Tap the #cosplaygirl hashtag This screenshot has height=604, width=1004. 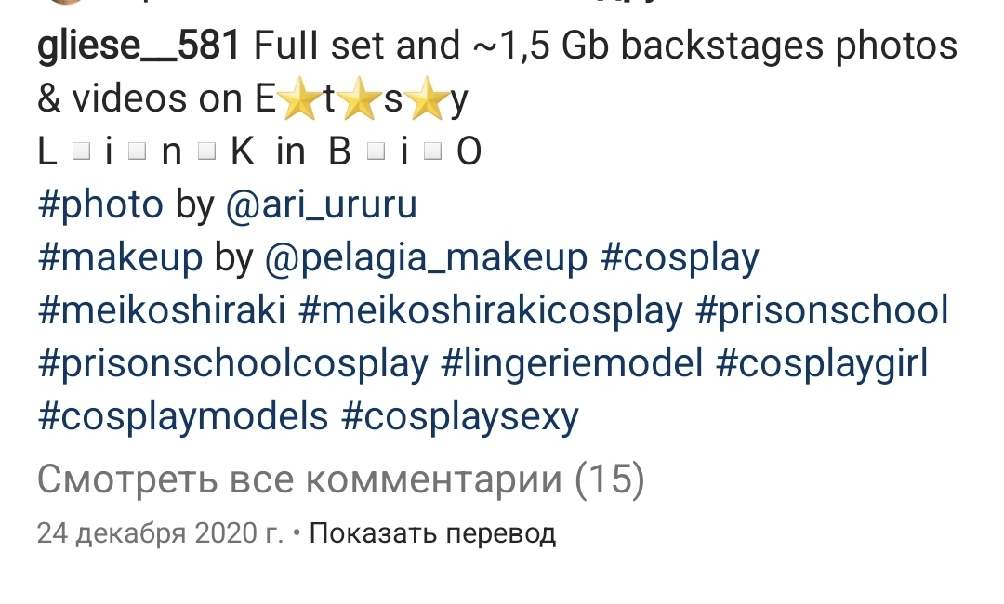(x=822, y=364)
